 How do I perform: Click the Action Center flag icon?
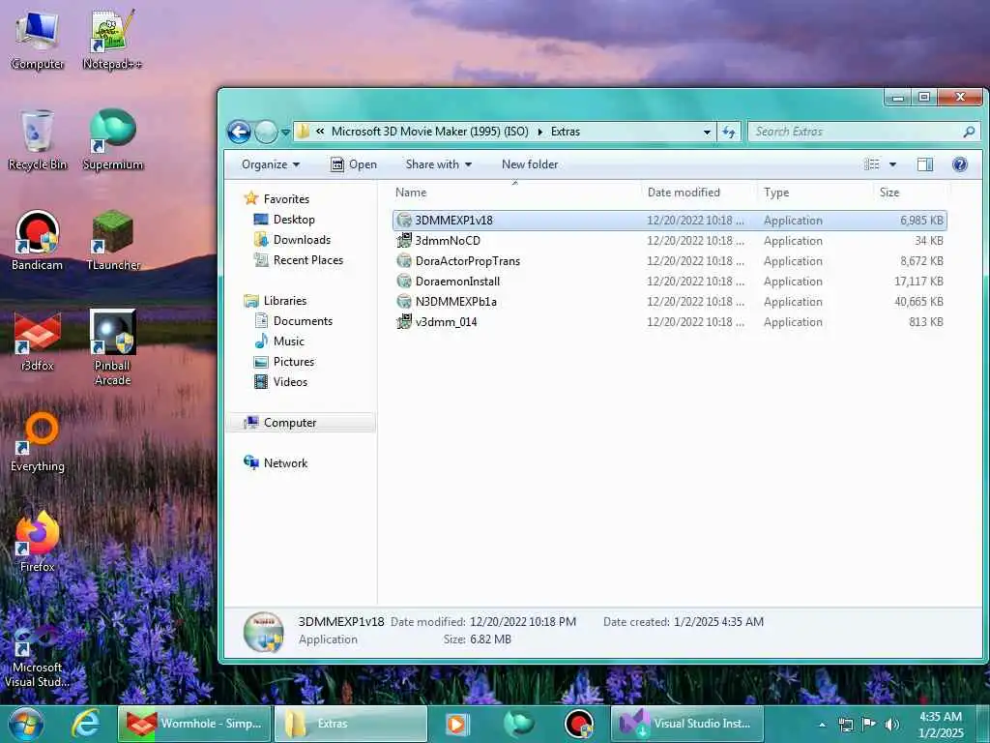pos(869,724)
